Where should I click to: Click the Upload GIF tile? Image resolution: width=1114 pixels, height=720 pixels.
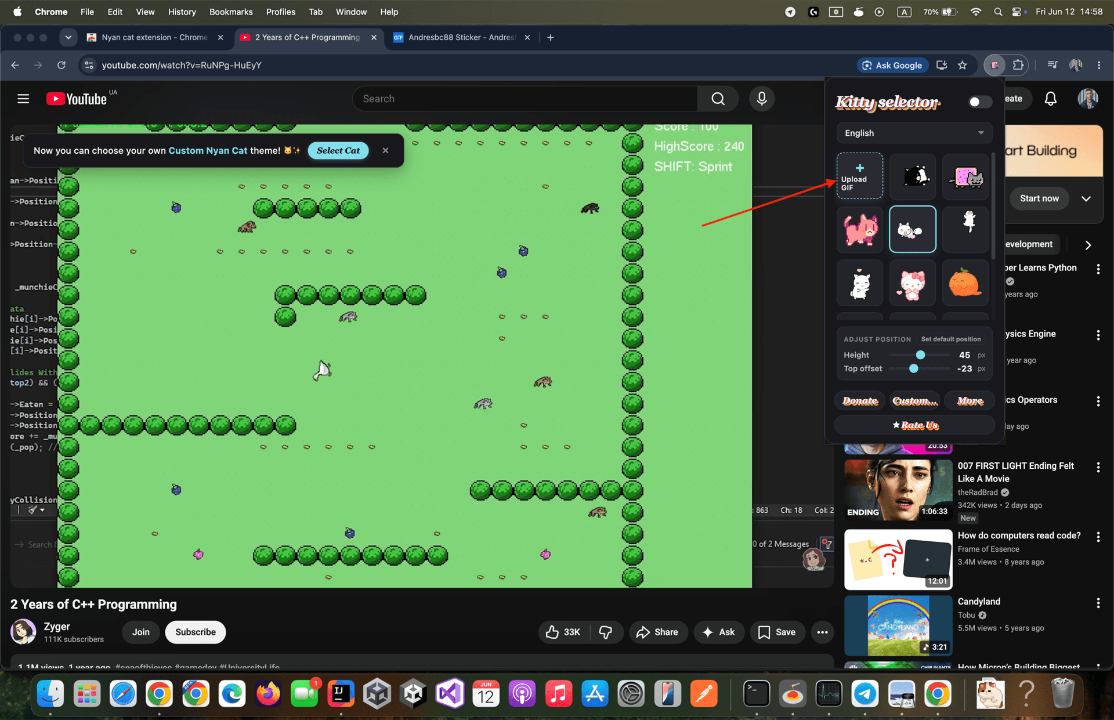pyautogui.click(x=860, y=176)
